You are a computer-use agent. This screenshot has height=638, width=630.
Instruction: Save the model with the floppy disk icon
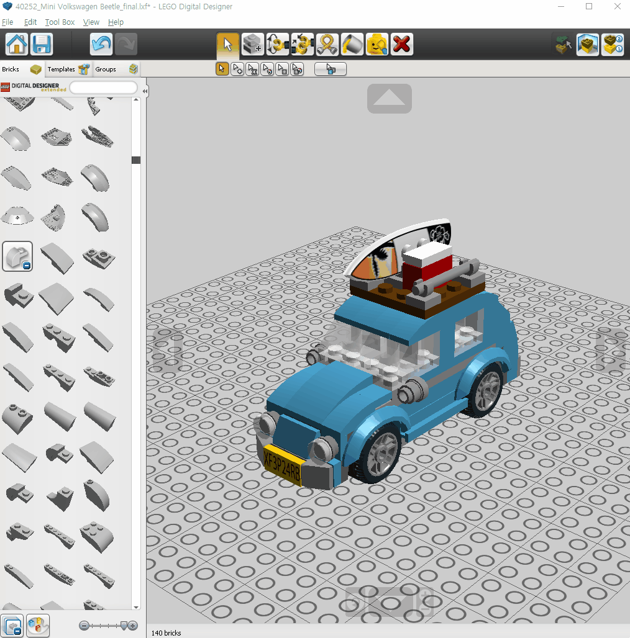click(42, 45)
